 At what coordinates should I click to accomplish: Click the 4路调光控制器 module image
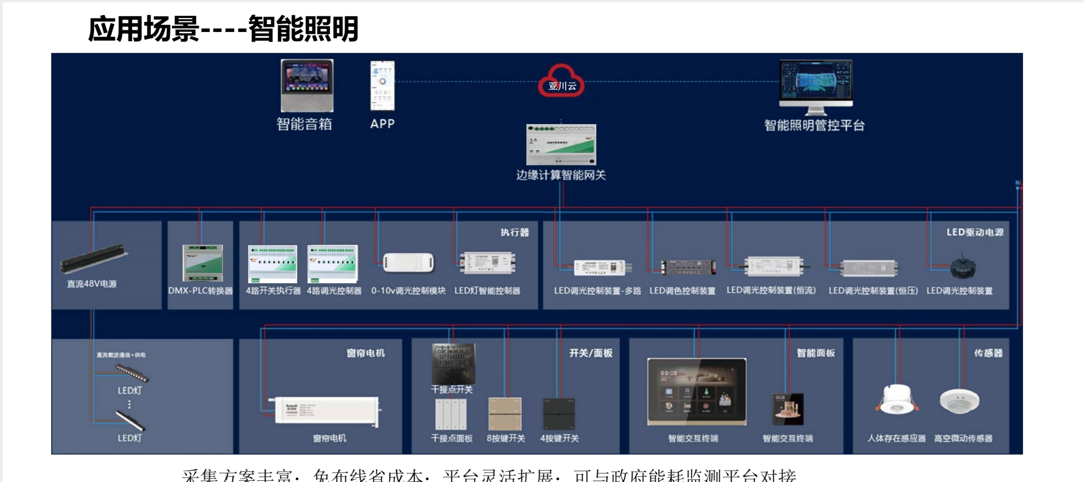pos(333,264)
